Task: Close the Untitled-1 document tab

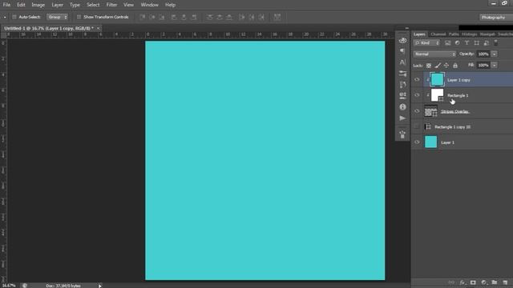Action: (98, 29)
